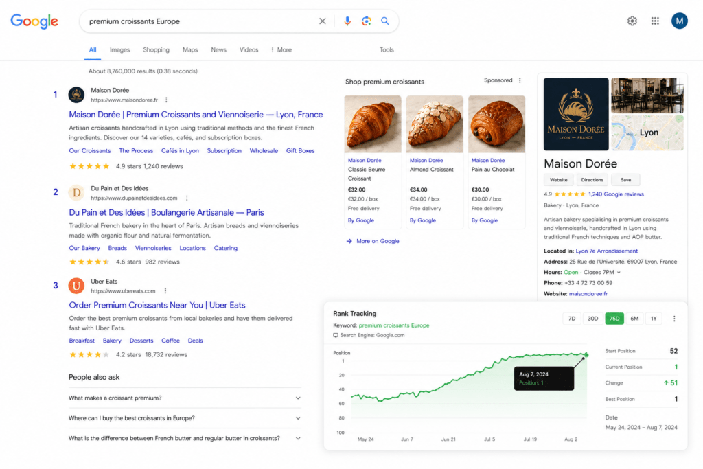
Task: Click the Uber Eats result favicon
Action: [76, 286]
